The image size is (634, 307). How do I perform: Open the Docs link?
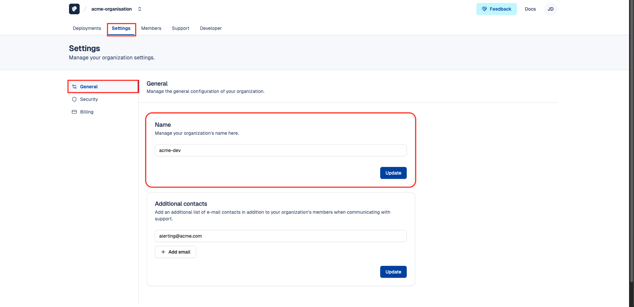[530, 9]
